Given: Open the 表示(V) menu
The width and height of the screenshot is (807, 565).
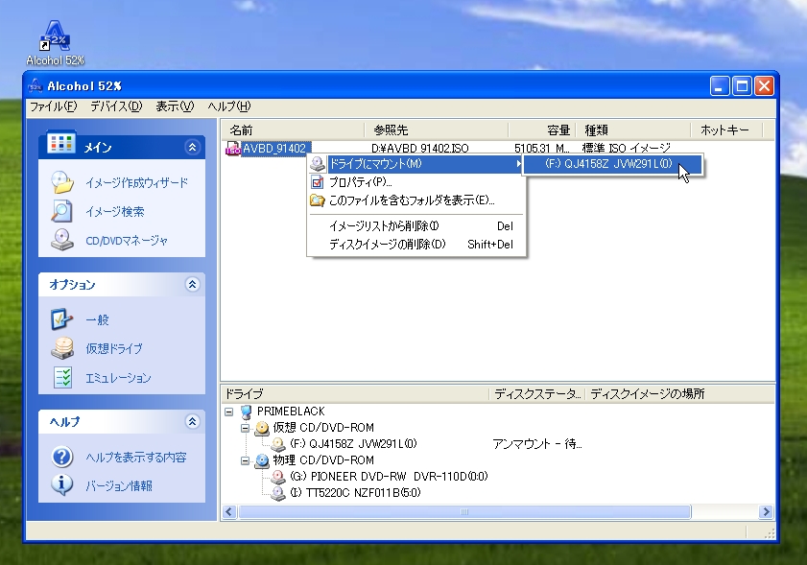Looking at the screenshot, I should [175, 106].
